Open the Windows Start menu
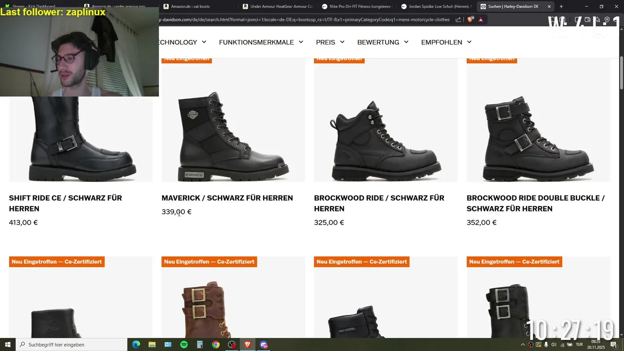This screenshot has height=351, width=624. tap(7, 345)
